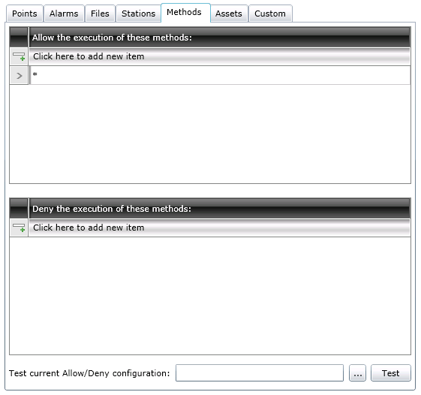Viewport: 421px width, 395px height.
Task: Open the Assets tab
Action: 229,14
